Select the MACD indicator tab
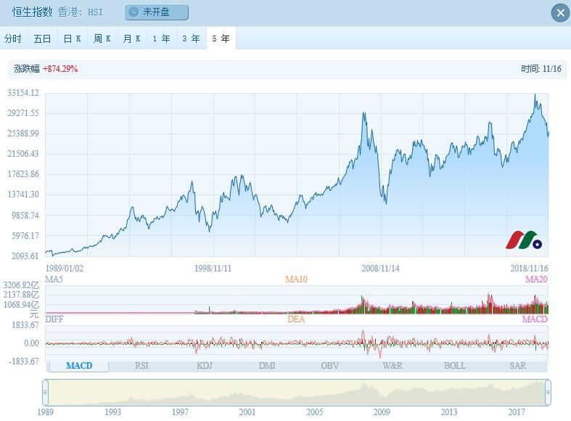Image resolution: width=571 pixels, height=421 pixels. pos(79,366)
